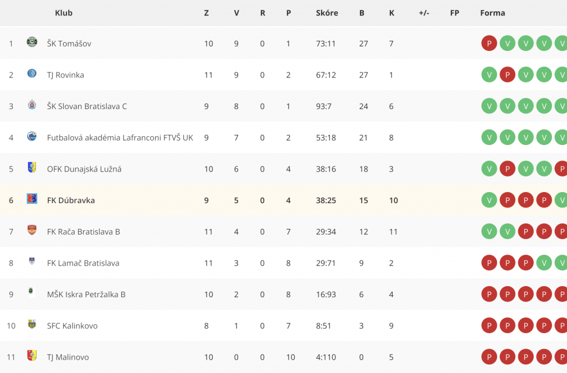Click TJ Rovinka's red P form badge
Viewport: 567px width, 373px height.
coord(507,75)
